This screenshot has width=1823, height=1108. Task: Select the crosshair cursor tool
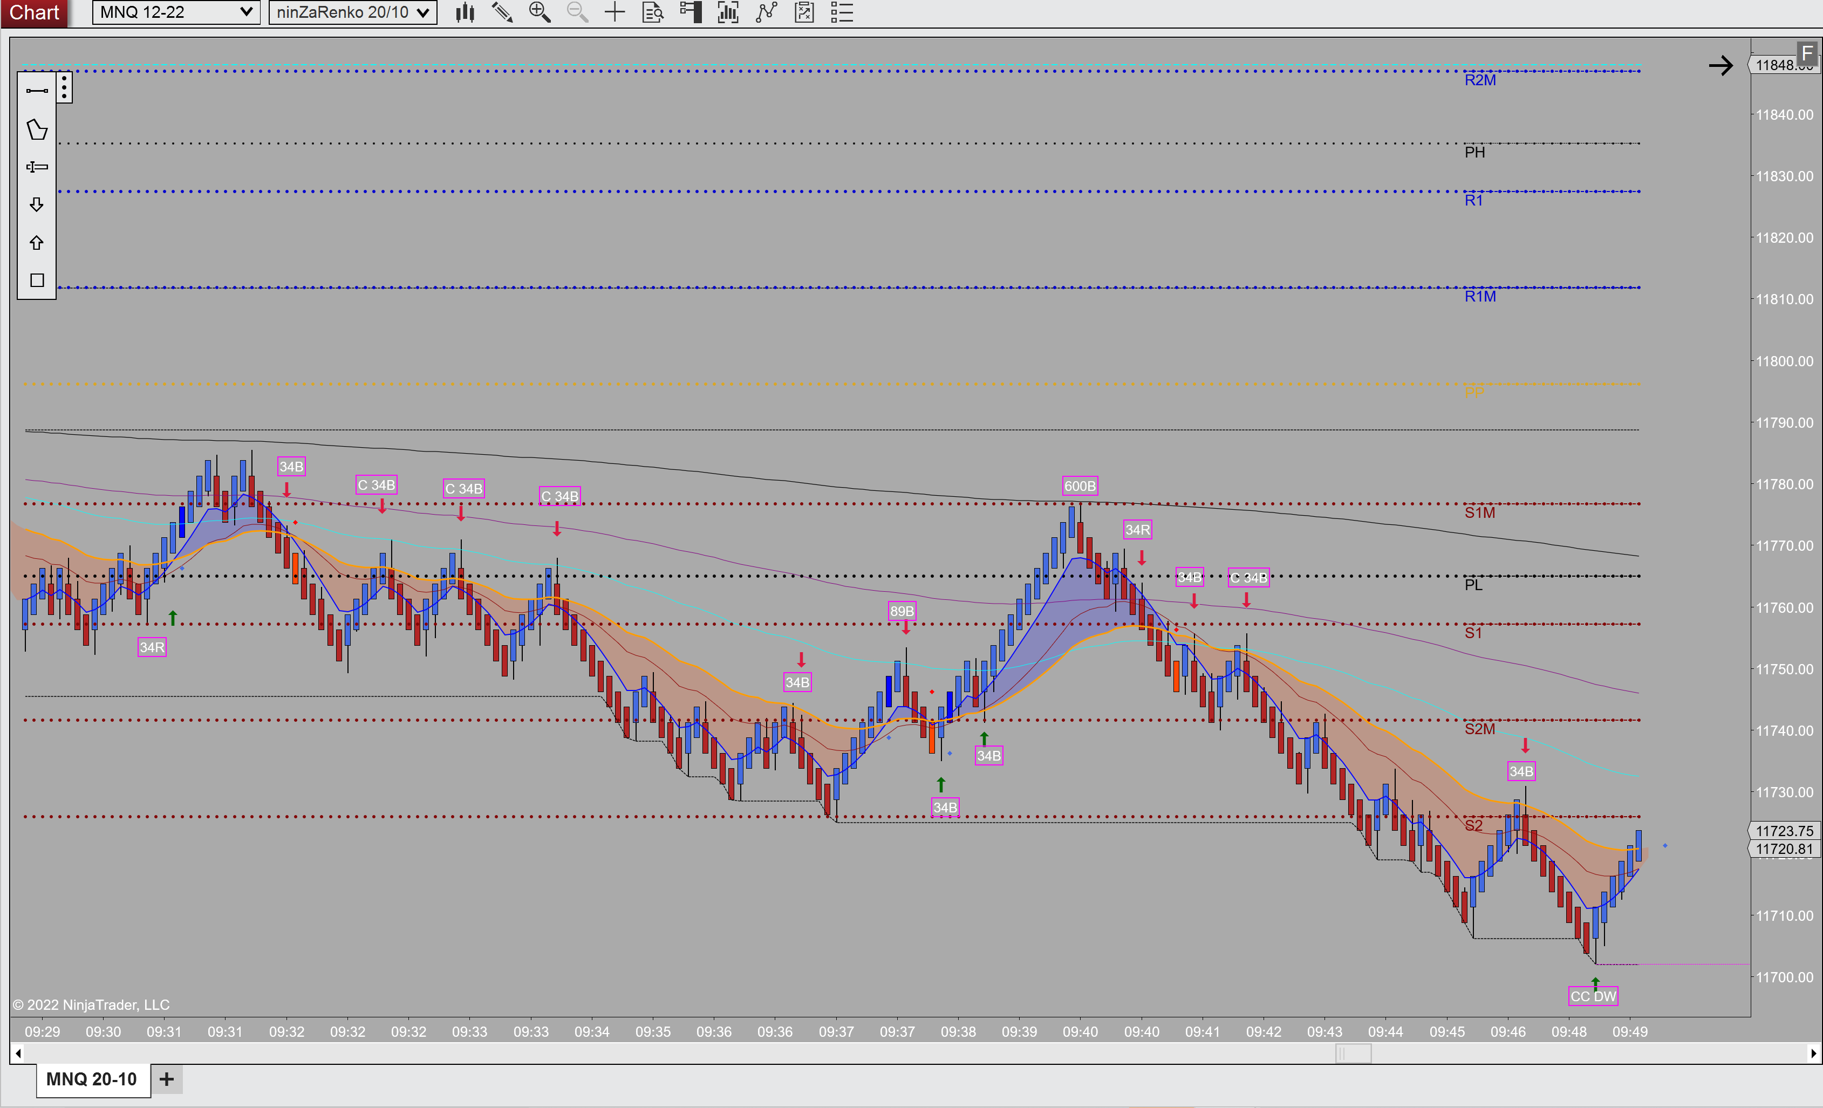(x=615, y=12)
